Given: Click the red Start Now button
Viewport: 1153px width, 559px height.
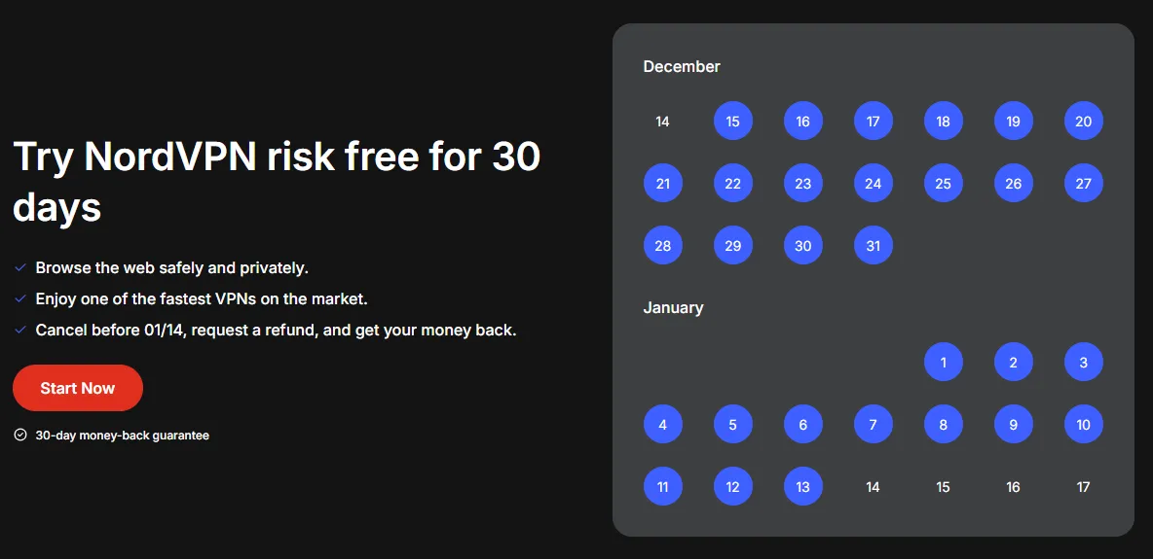Looking at the screenshot, I should [78, 388].
